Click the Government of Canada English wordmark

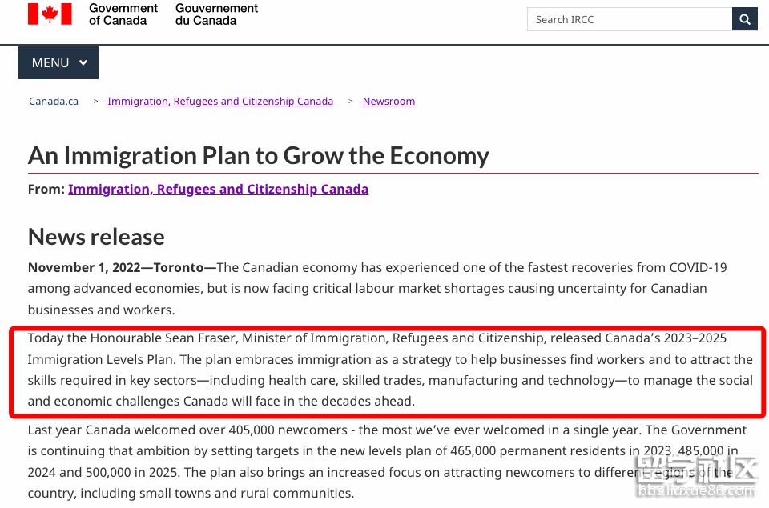pyautogui.click(x=123, y=14)
